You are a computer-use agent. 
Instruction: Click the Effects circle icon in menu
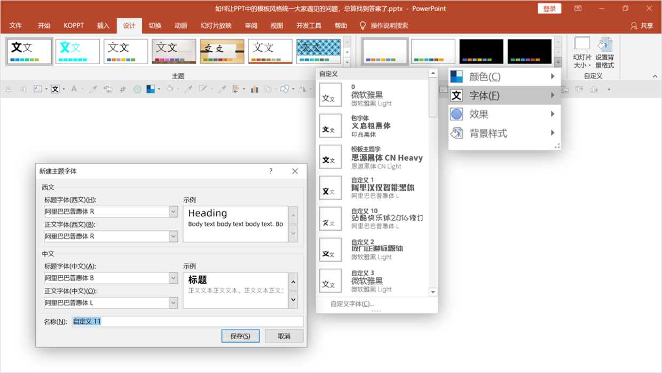[x=456, y=114]
